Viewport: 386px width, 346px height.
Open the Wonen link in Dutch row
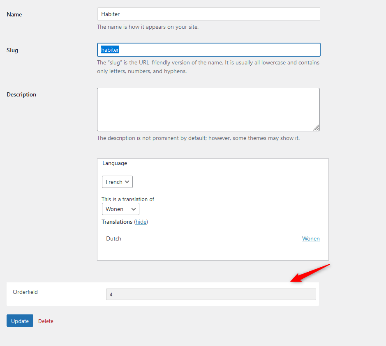tap(311, 238)
